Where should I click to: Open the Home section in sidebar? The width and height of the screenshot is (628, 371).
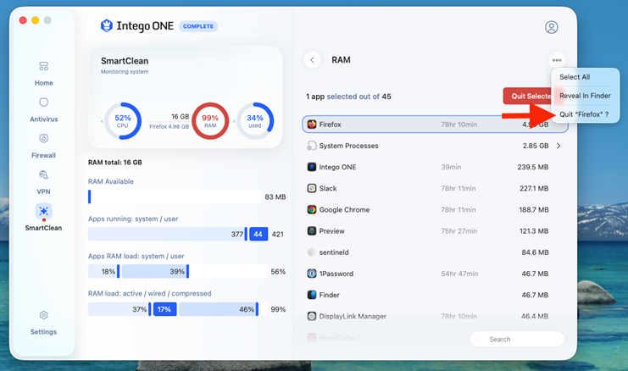(44, 74)
